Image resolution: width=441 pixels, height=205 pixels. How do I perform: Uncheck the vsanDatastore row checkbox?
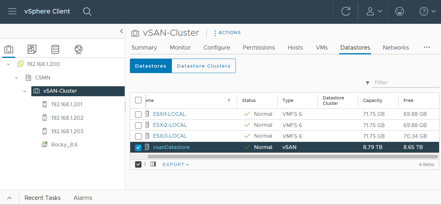(x=138, y=147)
